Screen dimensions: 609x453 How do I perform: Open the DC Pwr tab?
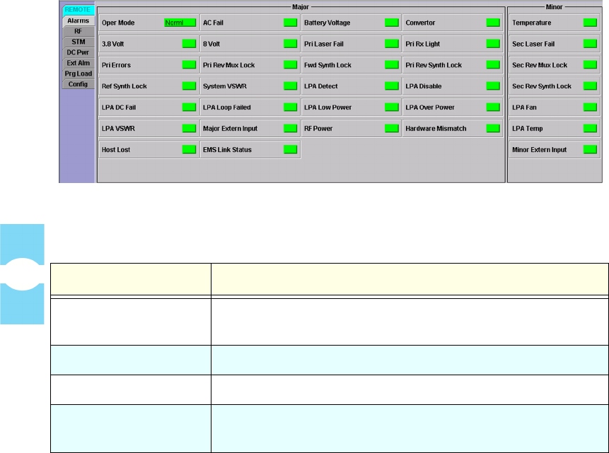tap(78, 52)
